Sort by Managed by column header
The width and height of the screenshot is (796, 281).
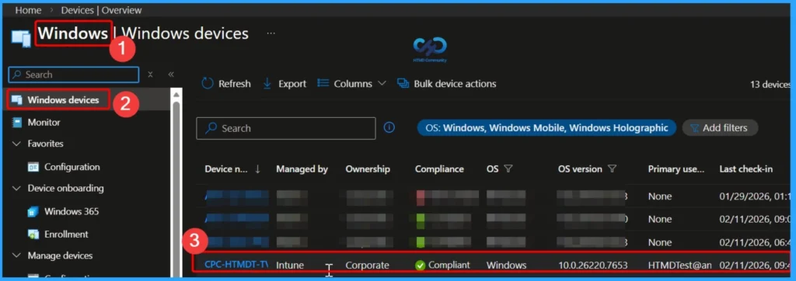point(302,169)
